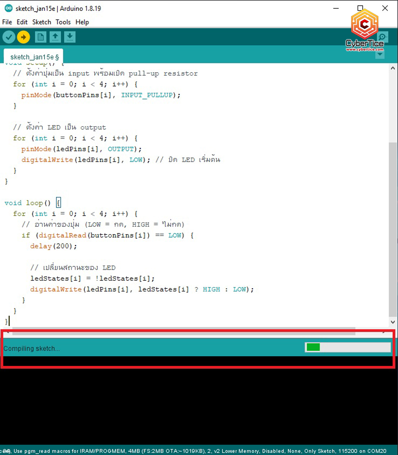Click the editor scroll down arrow
398x455 pixels.
[393, 322]
